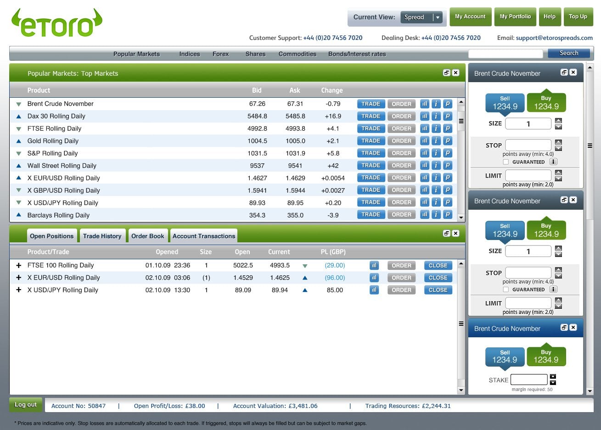Click CLOSE for the X USD/JPY position
The image size is (601, 430).
tap(438, 290)
